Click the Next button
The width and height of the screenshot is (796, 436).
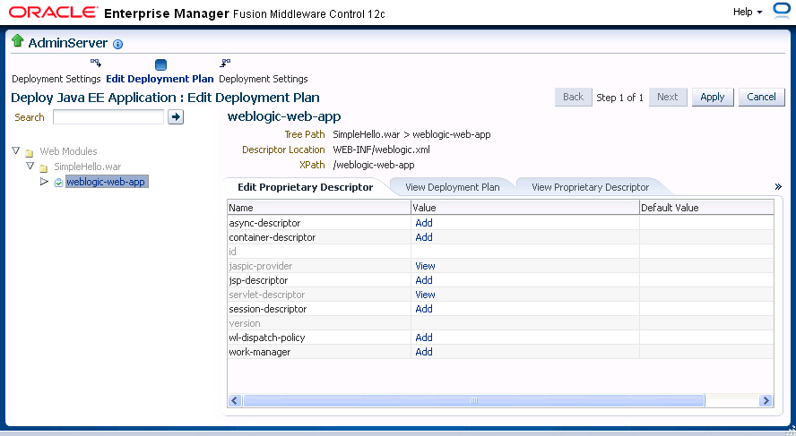click(x=667, y=97)
